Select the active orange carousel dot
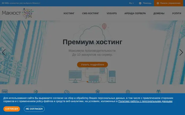185x115 pixels. click(87, 82)
